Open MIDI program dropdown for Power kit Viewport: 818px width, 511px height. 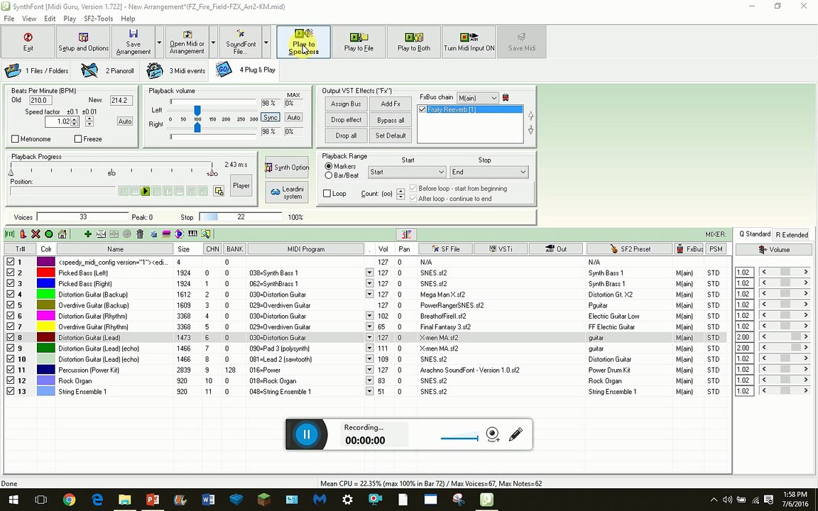click(x=369, y=370)
